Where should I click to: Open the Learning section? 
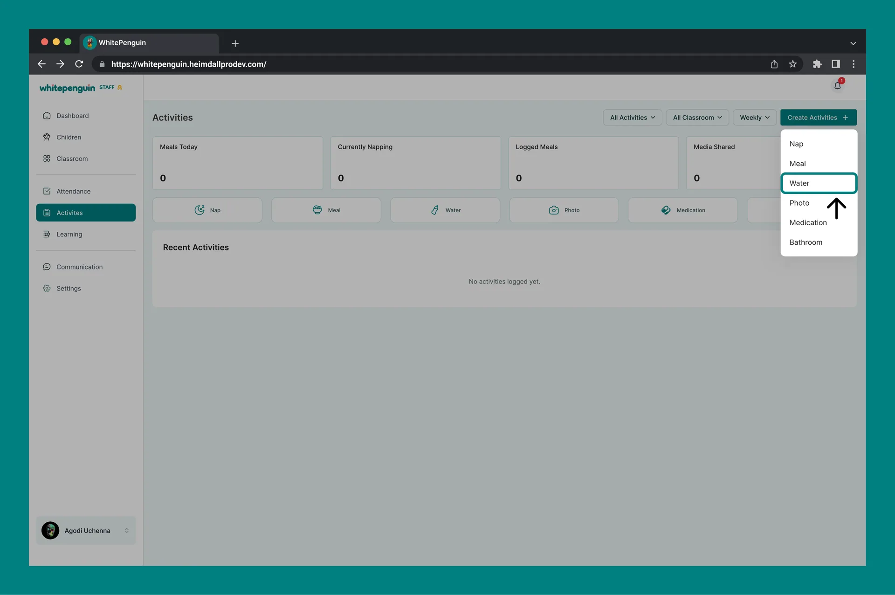[86, 234]
